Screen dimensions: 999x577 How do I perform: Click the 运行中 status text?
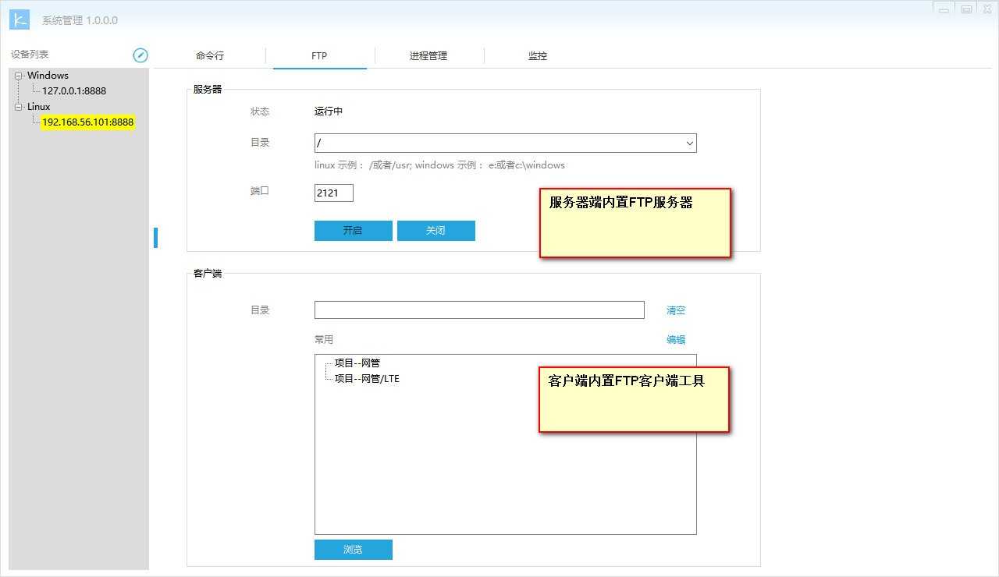pyautogui.click(x=329, y=112)
